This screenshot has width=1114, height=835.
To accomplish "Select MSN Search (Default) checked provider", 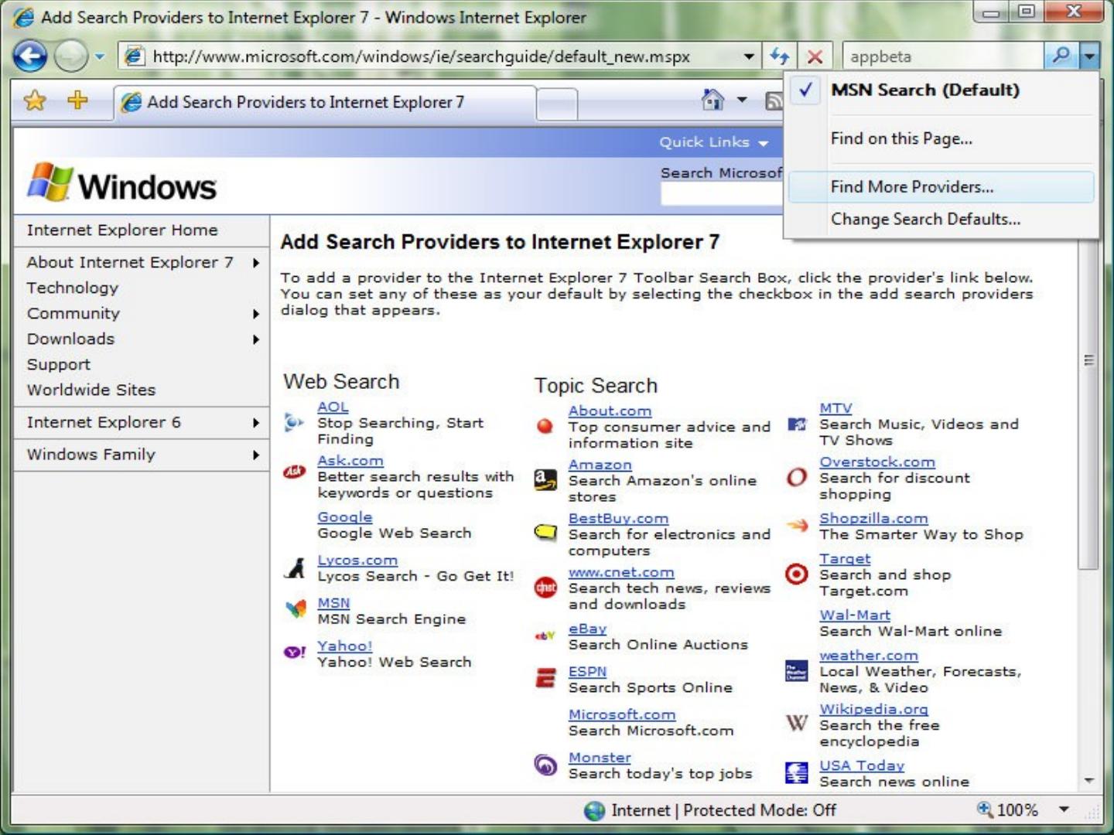I will (924, 90).
